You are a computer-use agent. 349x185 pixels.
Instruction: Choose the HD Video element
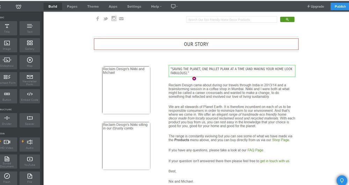[7, 144]
